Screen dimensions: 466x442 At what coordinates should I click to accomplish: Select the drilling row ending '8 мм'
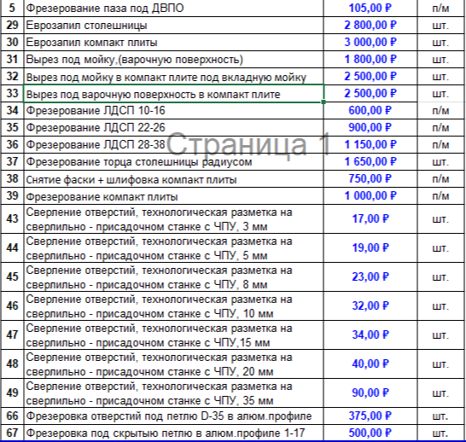[x=173, y=276]
